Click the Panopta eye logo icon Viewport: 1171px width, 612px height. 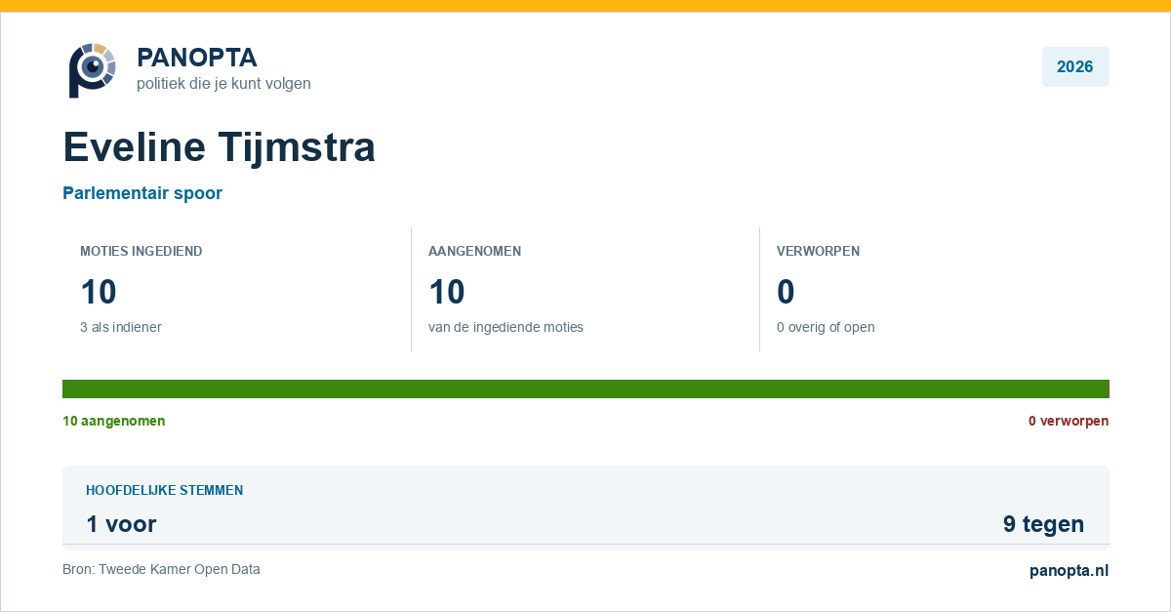point(93,69)
